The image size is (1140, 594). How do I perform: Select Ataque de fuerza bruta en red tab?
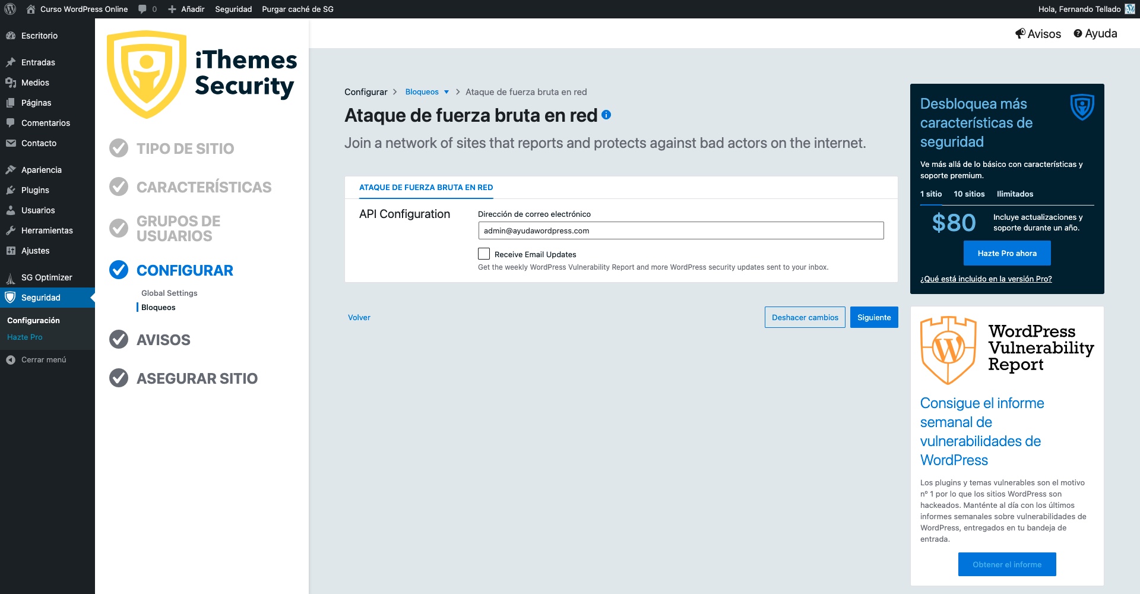tap(426, 187)
